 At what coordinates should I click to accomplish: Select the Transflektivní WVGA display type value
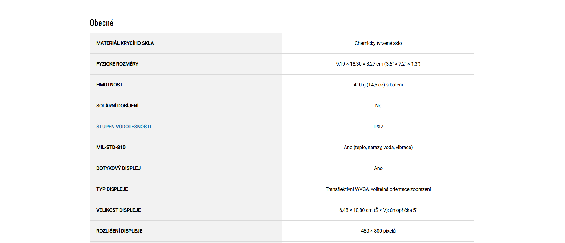click(x=378, y=189)
